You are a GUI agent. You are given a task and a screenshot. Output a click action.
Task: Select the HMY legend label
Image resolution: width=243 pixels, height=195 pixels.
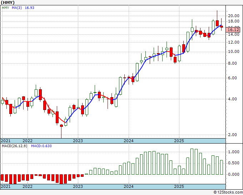click(5, 8)
